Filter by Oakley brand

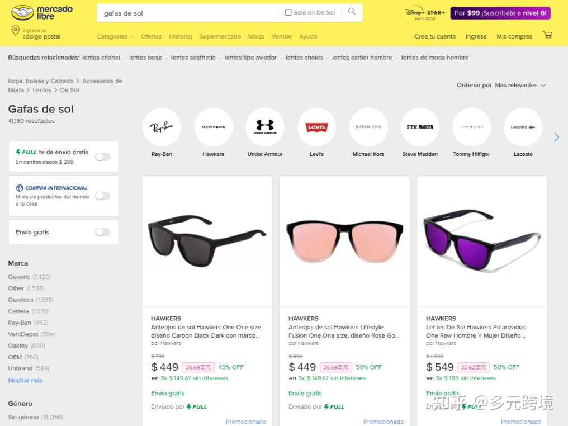[26, 345]
